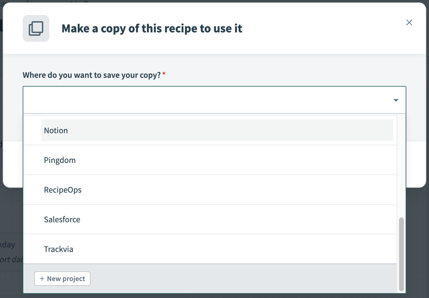Click the plus icon on New project

coord(42,279)
